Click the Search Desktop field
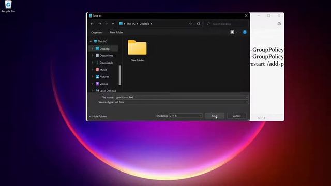The image size is (331, 186). pyautogui.click(x=227, y=24)
